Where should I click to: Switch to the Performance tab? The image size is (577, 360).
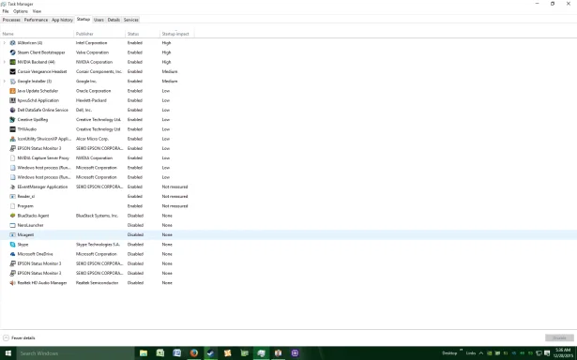[x=36, y=20]
